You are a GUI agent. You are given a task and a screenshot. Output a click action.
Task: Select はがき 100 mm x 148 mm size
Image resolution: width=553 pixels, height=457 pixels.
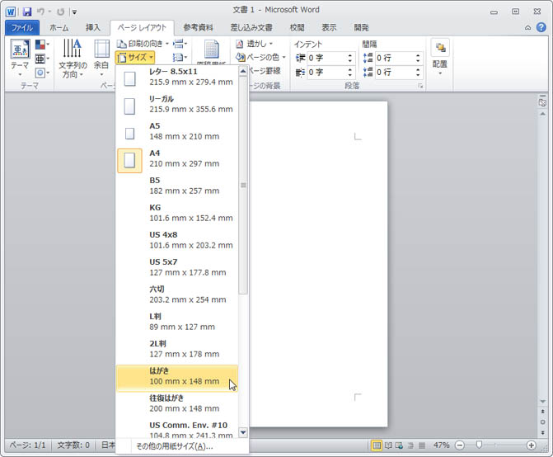pos(176,377)
